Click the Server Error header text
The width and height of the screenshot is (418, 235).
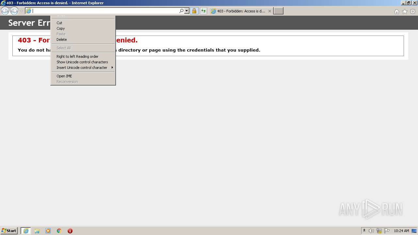pyautogui.click(x=29, y=23)
